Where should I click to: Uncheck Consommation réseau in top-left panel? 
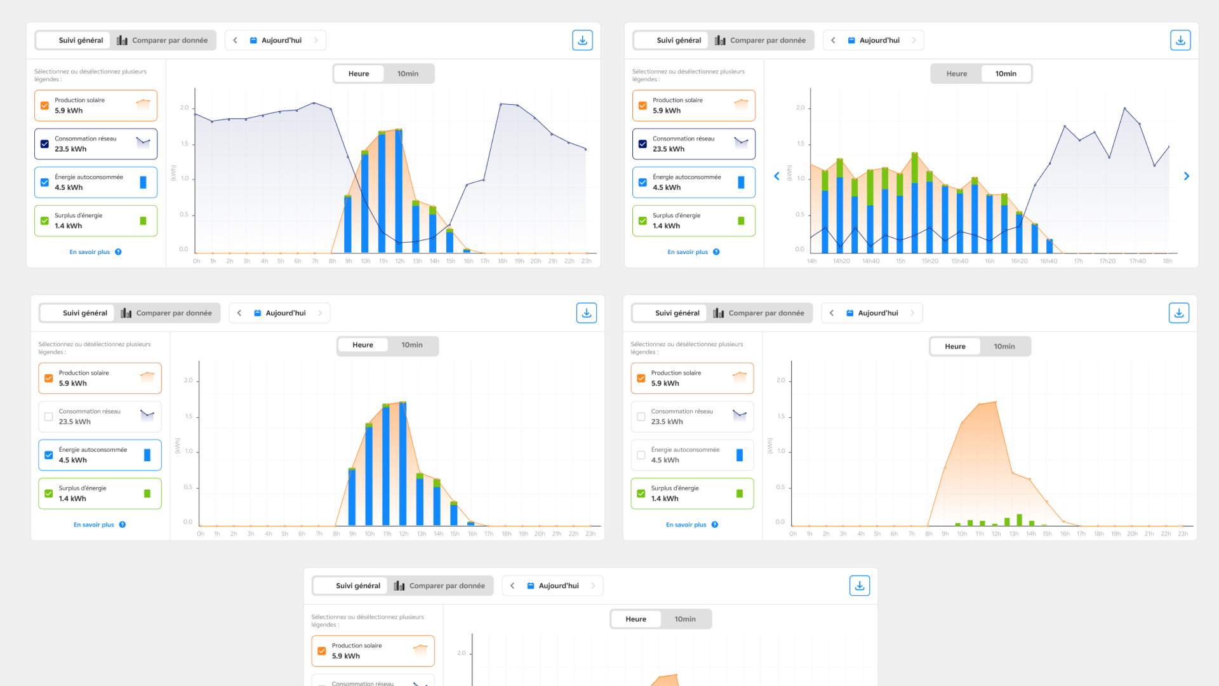coord(44,144)
